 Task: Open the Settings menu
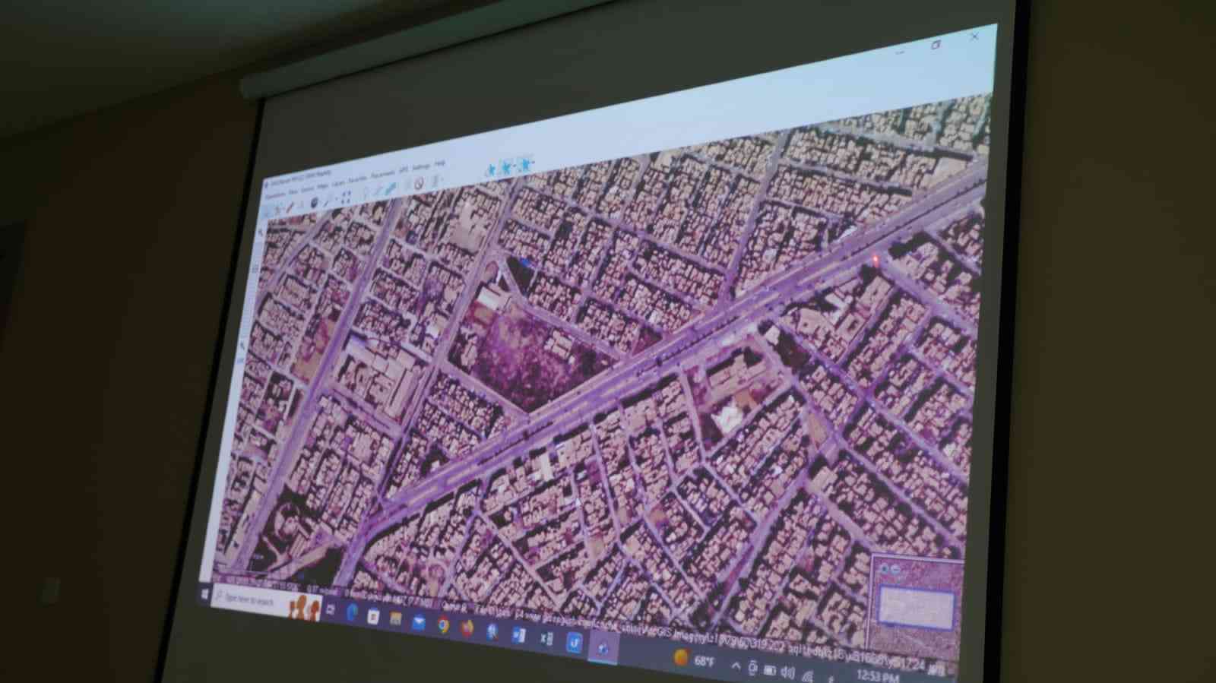coord(420,166)
